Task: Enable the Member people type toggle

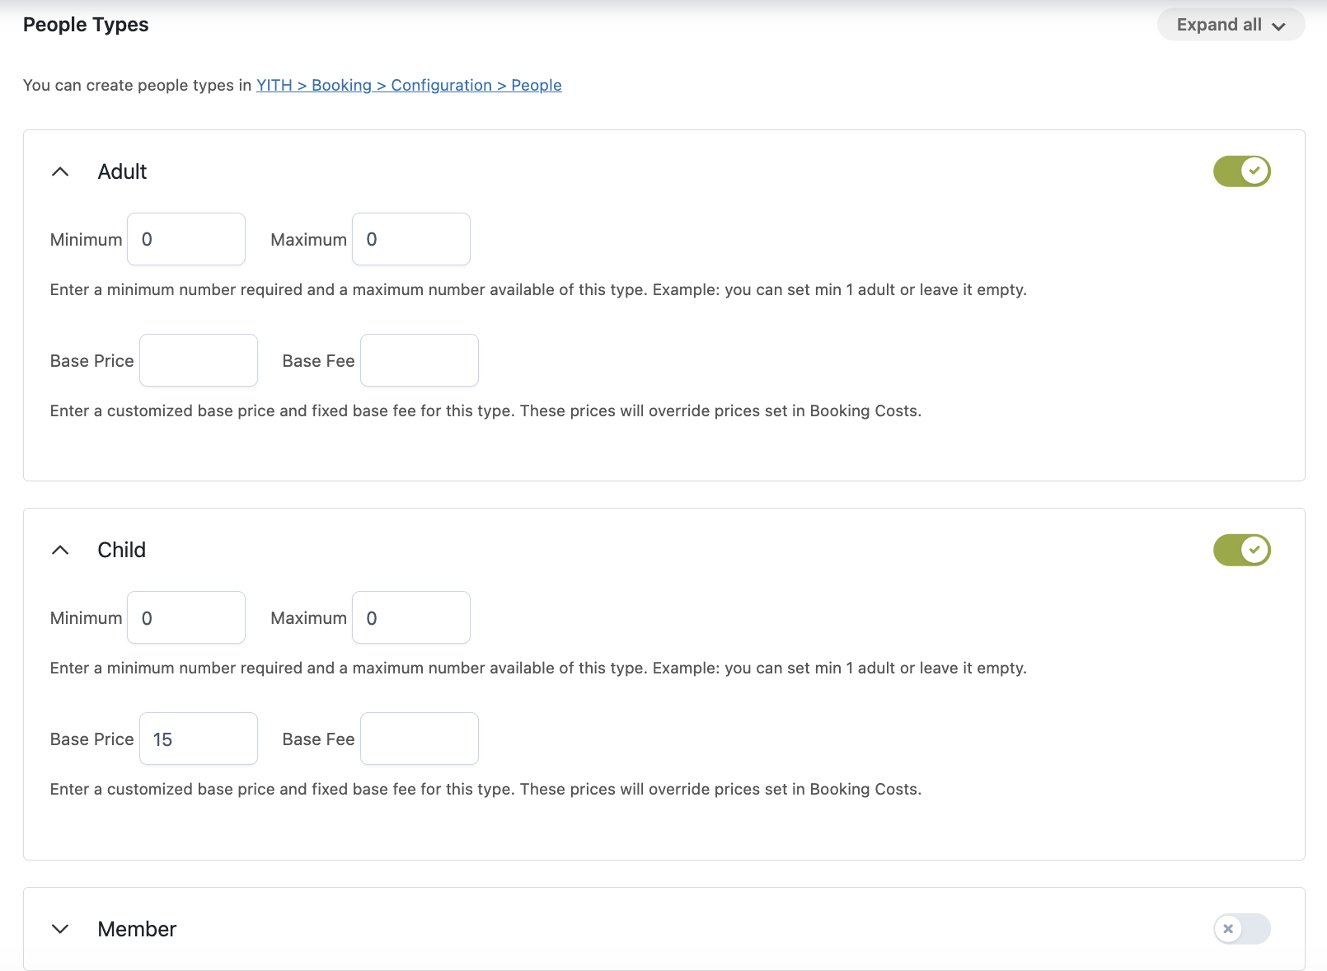Action: 1241,929
